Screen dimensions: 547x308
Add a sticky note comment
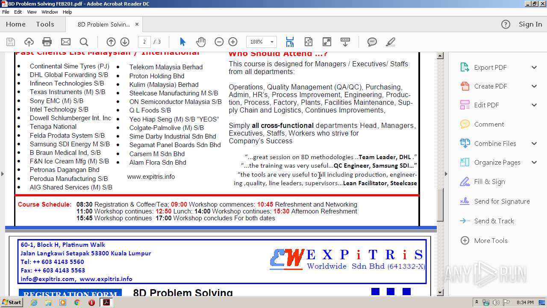pyautogui.click(x=372, y=42)
